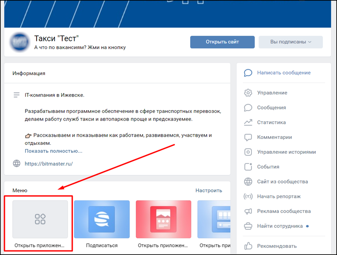Click the stories icon for Управление историями
The height and width of the screenshot is (255, 337).
coord(248,152)
